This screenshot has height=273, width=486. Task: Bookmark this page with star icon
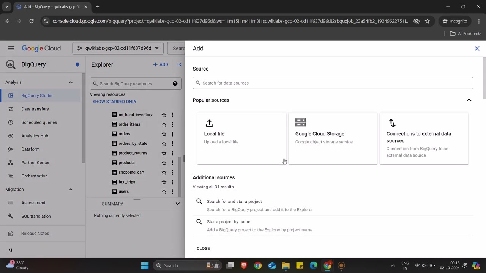click(x=427, y=21)
